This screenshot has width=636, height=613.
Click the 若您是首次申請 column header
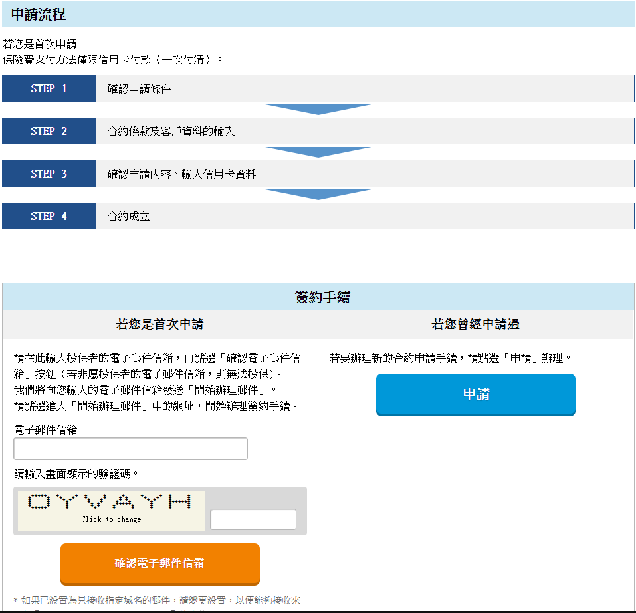159,324
